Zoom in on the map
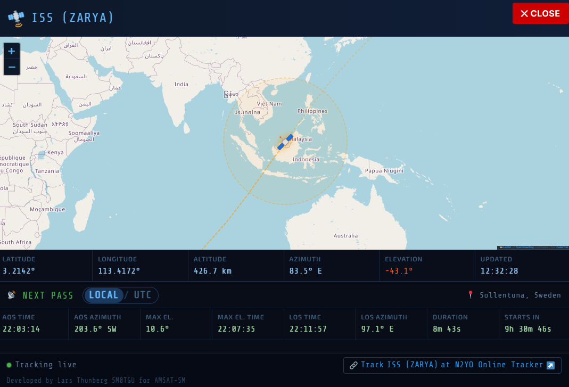This screenshot has height=387, width=569. pos(12,52)
